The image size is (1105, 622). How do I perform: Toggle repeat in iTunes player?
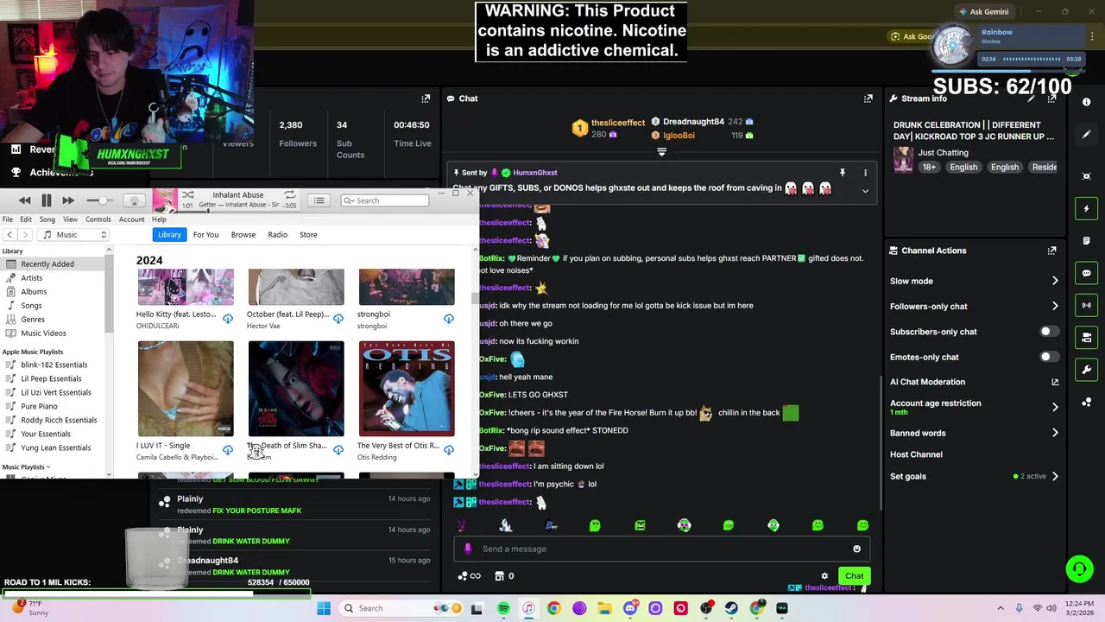click(290, 194)
